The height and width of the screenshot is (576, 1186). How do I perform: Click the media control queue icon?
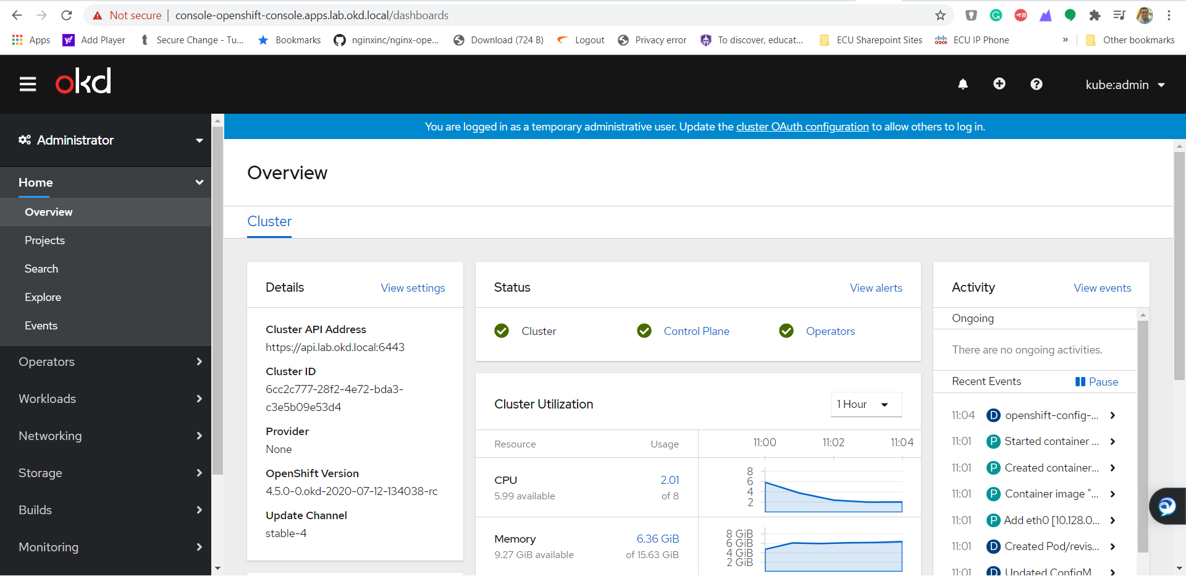(1119, 15)
